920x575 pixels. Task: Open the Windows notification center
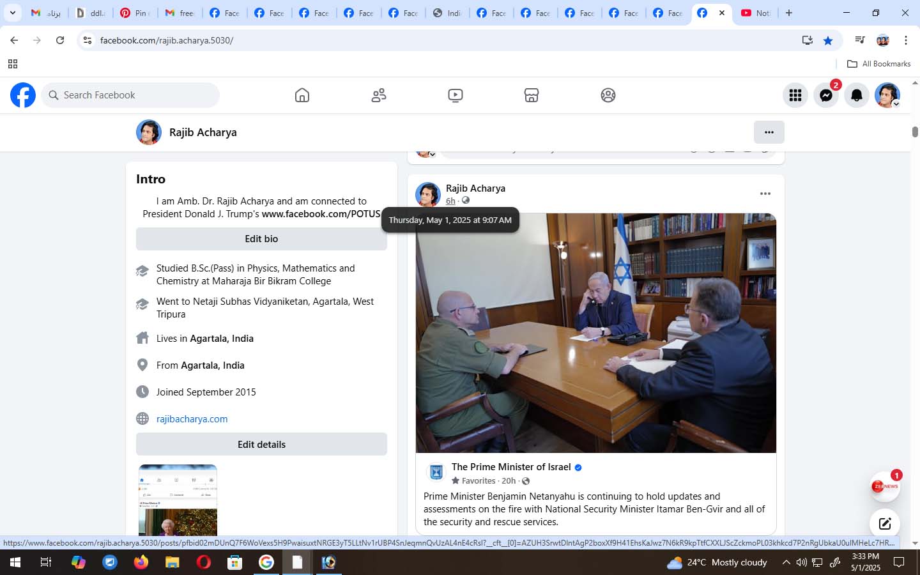coord(899,562)
